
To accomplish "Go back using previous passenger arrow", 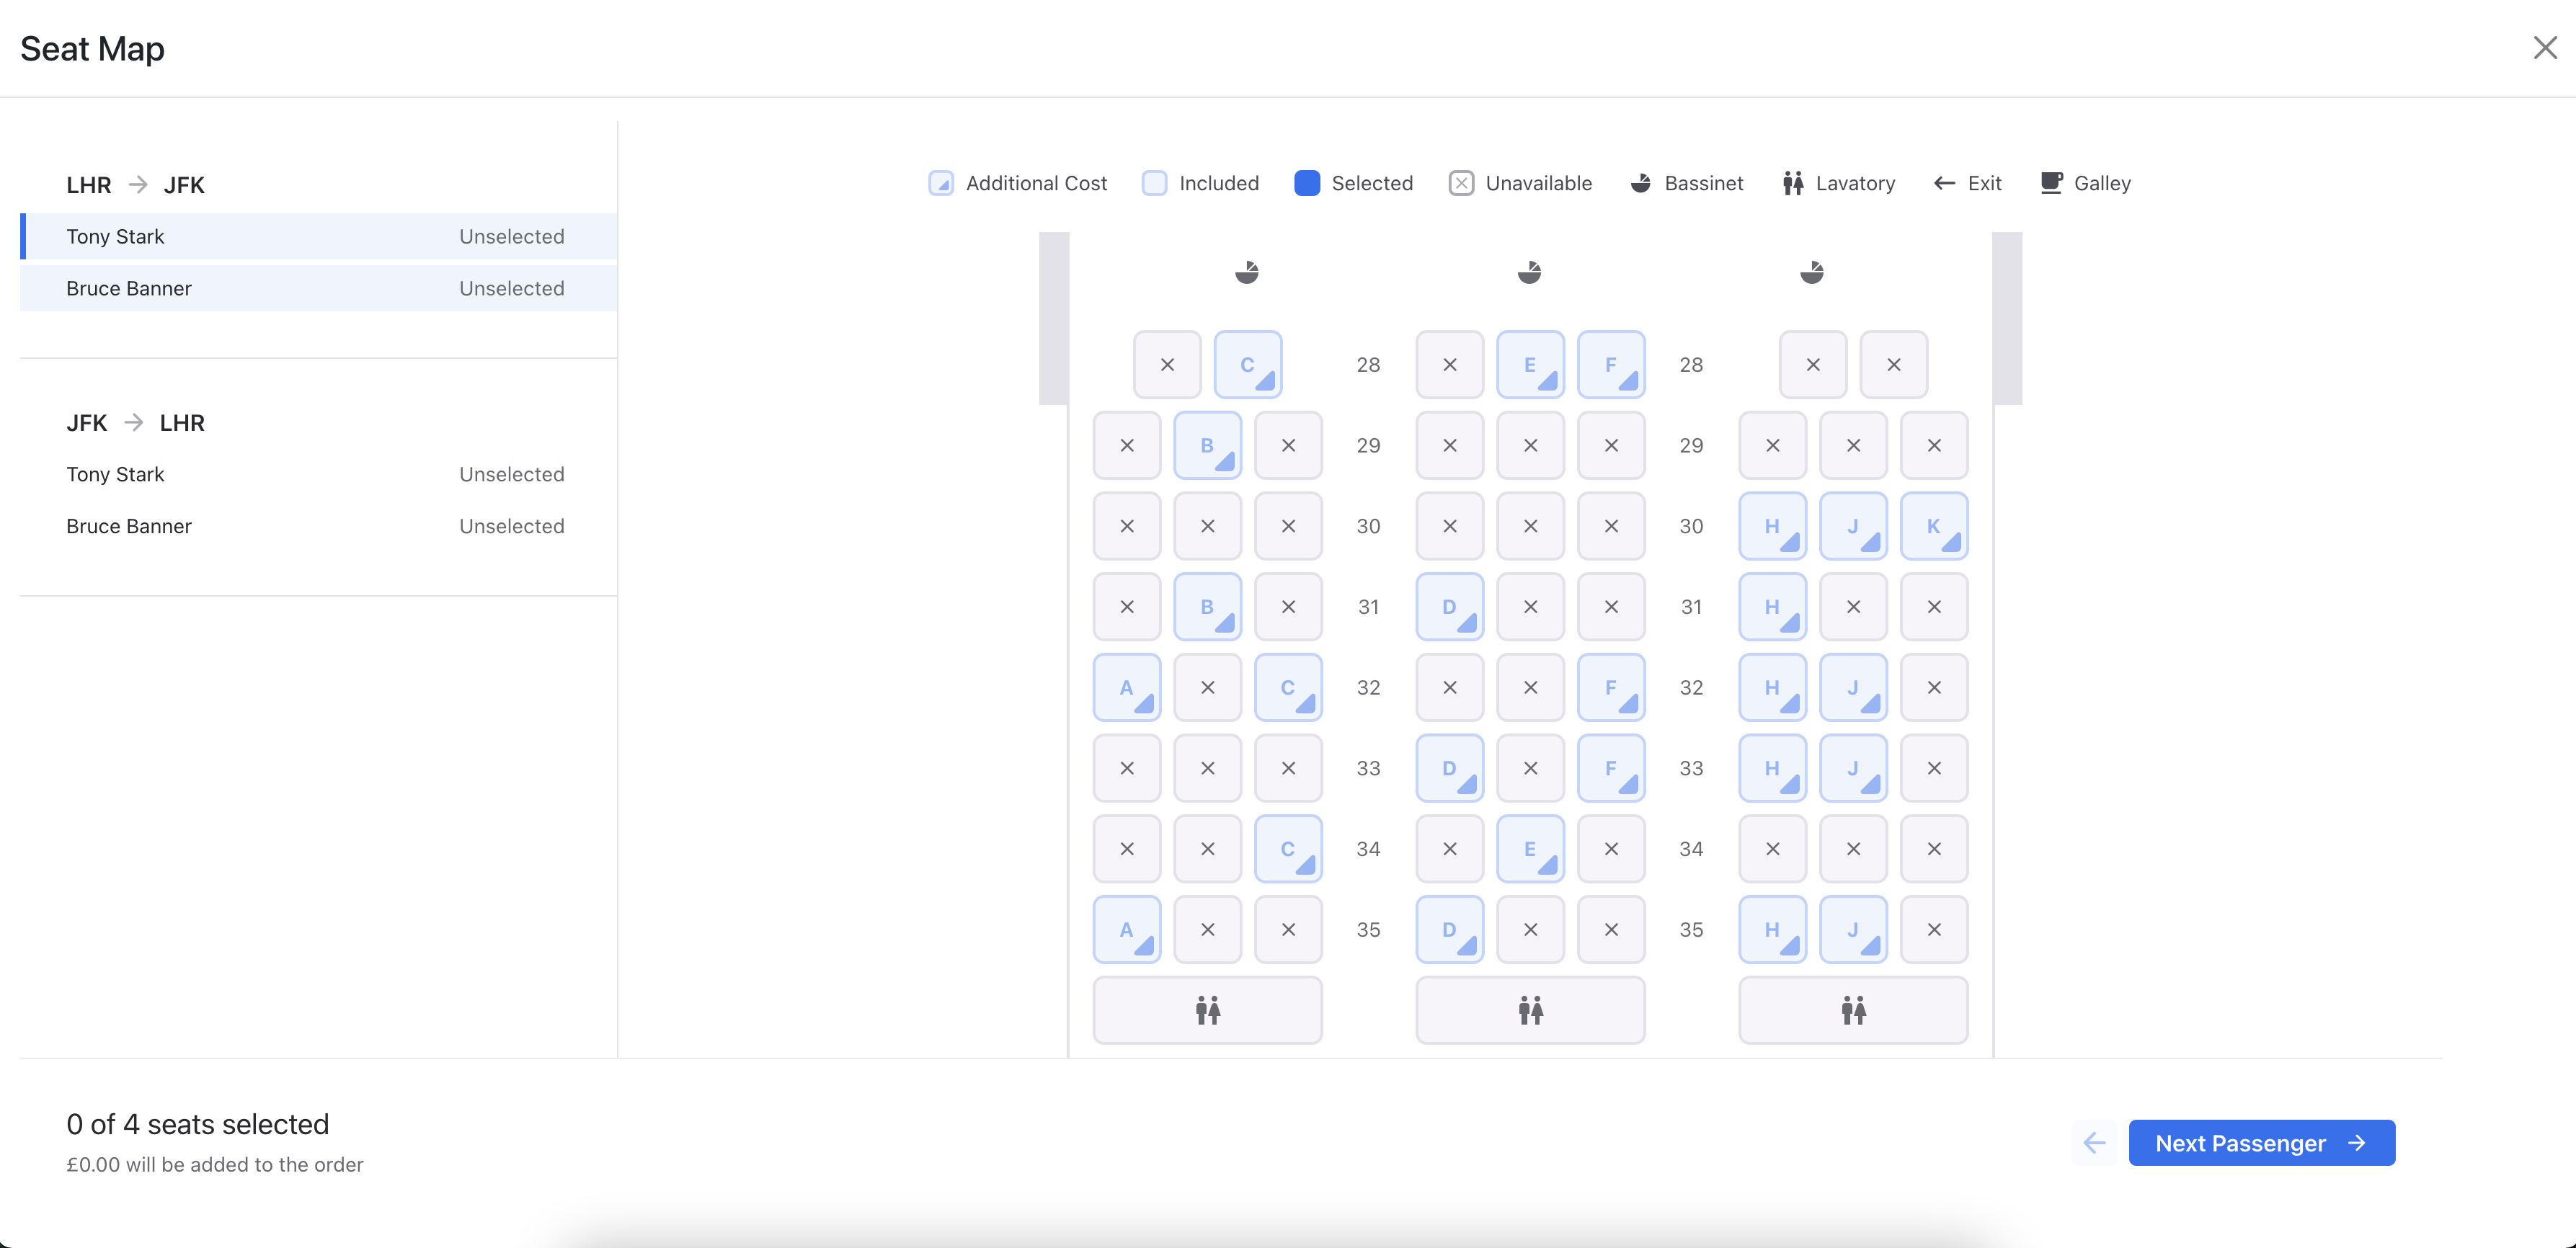I will (x=2094, y=1143).
